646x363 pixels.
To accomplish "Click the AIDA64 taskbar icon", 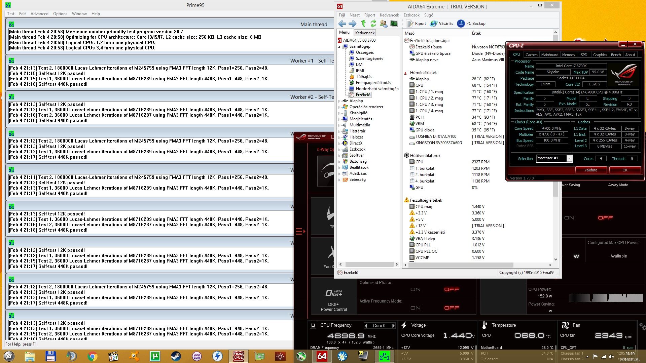I will click(322, 356).
